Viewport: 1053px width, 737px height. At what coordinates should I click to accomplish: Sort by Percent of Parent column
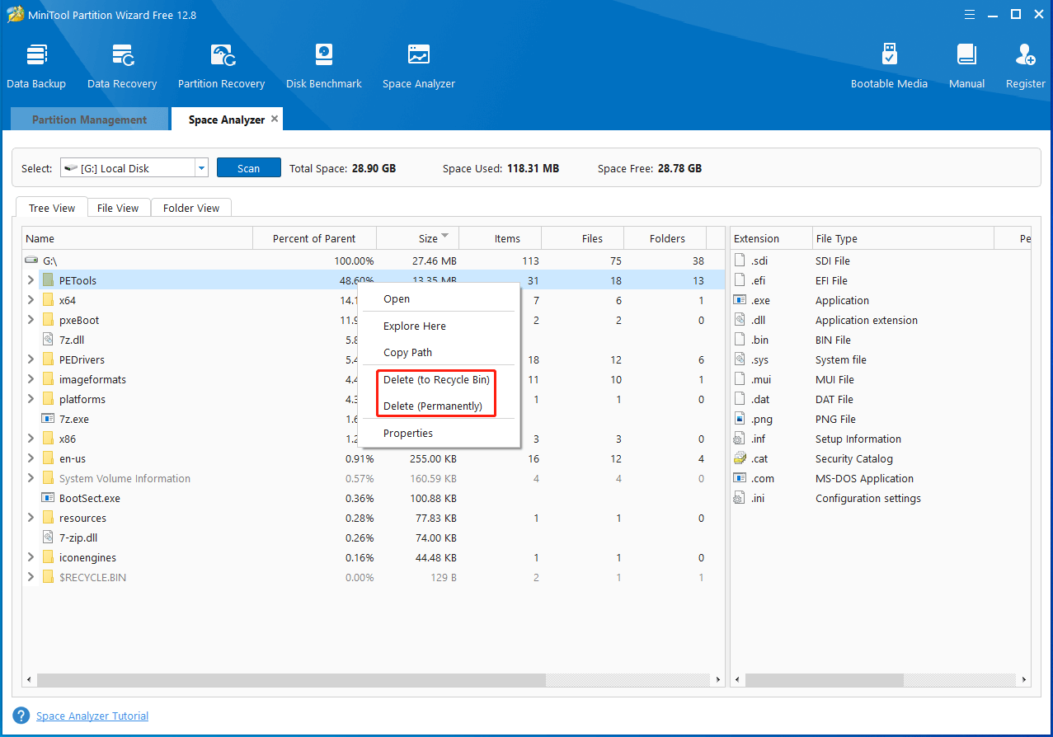click(314, 238)
